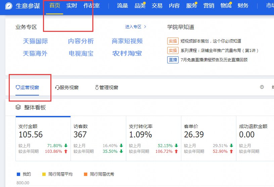Open the 交易 menu

tap(157, 6)
